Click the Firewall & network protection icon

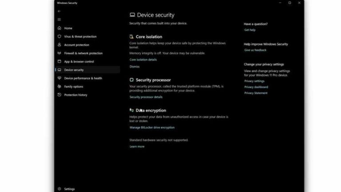click(59, 53)
